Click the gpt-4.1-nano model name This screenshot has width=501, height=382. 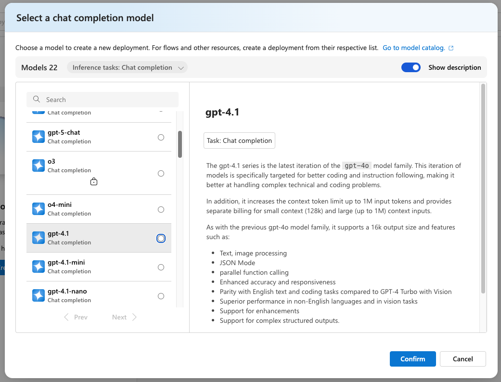coord(67,291)
